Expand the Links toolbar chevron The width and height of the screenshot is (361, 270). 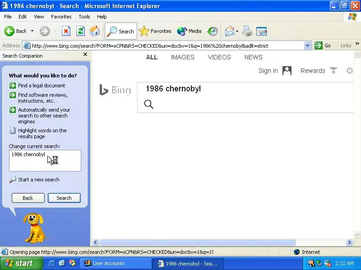tap(357, 44)
